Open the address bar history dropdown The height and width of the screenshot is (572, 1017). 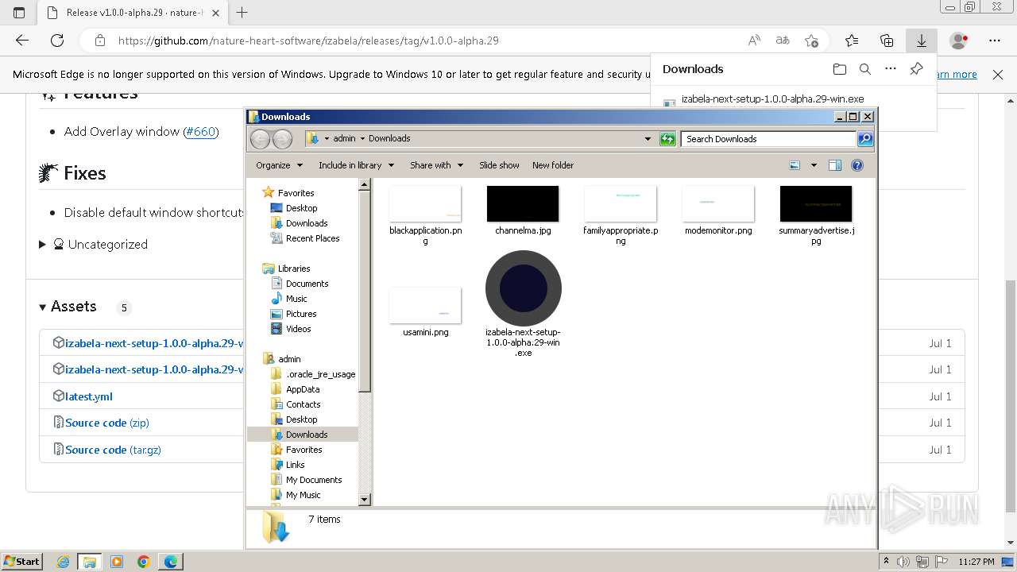pyautogui.click(x=648, y=139)
